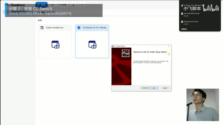Click the Codex Installer.exe file type icon
The width and height of the screenshot is (223, 125).
pos(42,28)
